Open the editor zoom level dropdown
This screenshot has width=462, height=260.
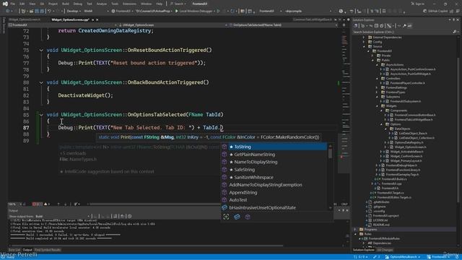tap(15, 204)
